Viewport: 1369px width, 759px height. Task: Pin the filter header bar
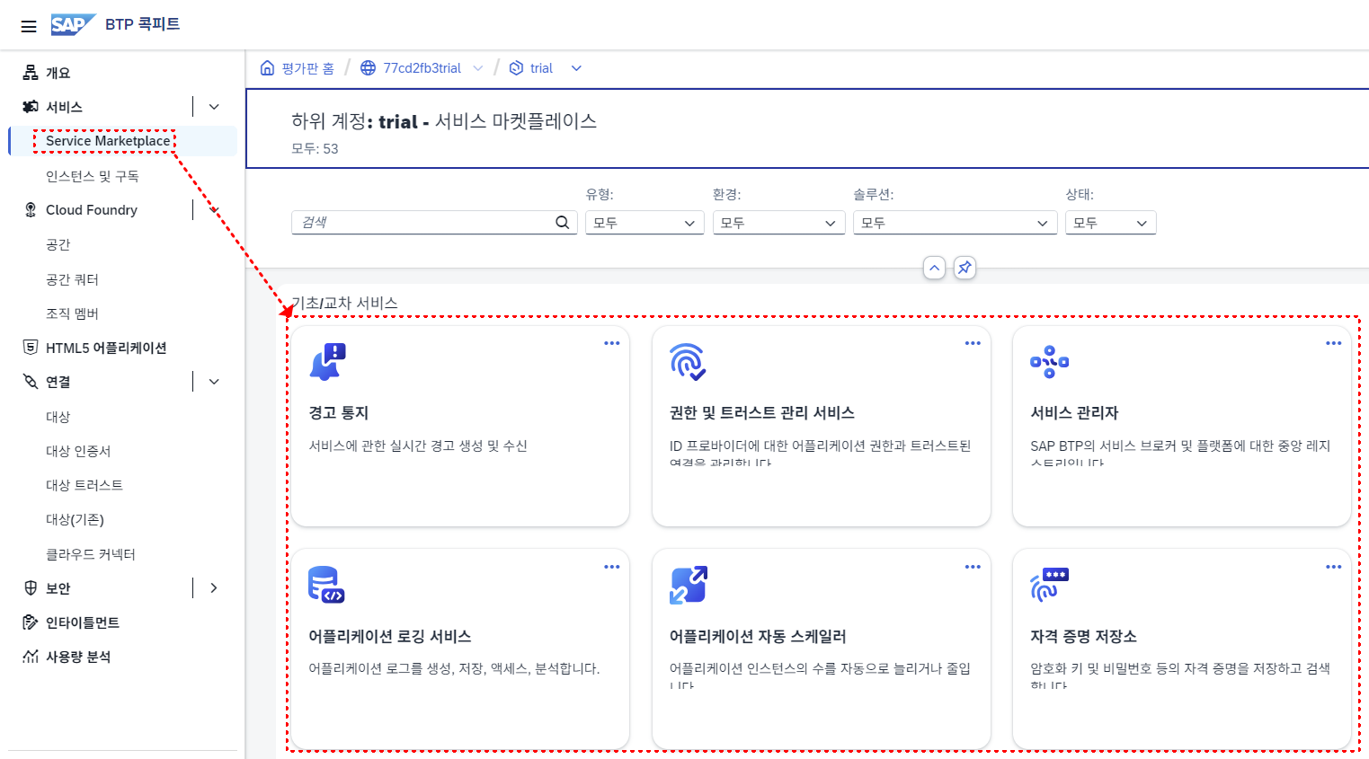click(965, 268)
